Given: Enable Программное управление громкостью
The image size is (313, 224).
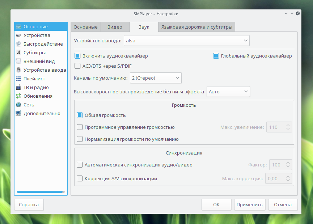Looking at the screenshot, I should pyautogui.click(x=80, y=127).
